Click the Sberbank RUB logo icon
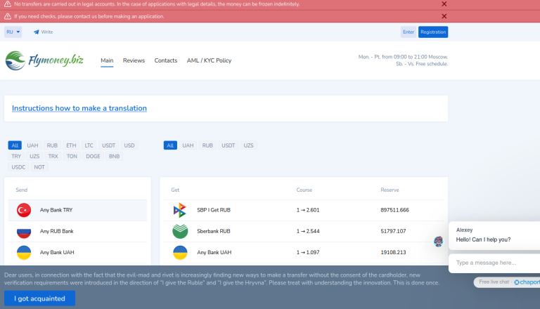 180,231
